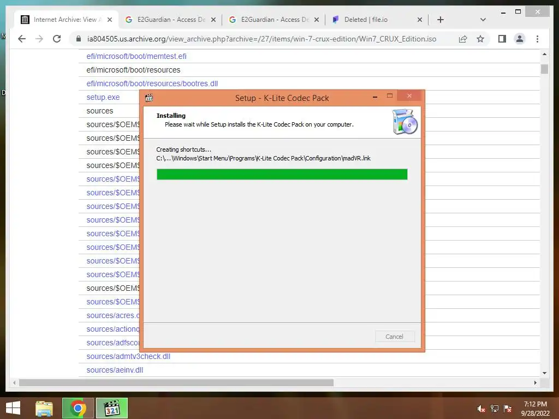
Task: Switch to first E2Guardian Access Denied tab
Action: click(170, 20)
